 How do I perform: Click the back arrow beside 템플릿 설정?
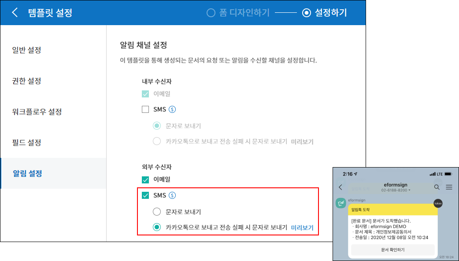coord(15,13)
